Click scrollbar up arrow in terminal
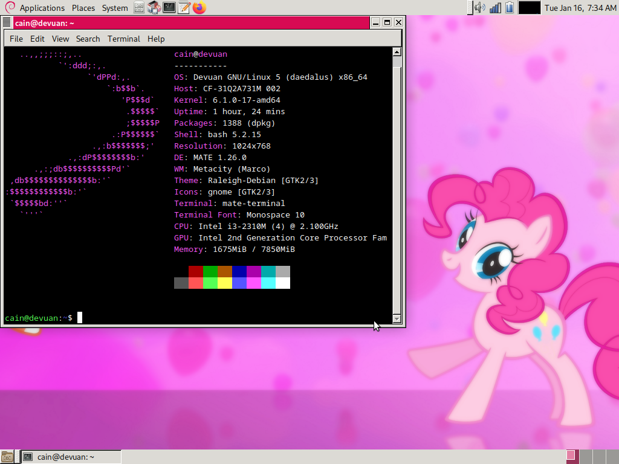Image resolution: width=619 pixels, height=464 pixels. (397, 52)
